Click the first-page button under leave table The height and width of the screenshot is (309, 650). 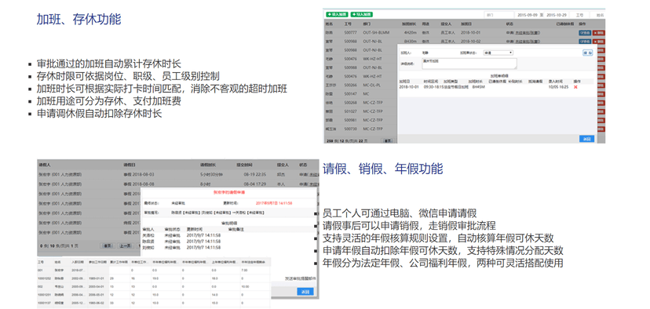[108, 245]
